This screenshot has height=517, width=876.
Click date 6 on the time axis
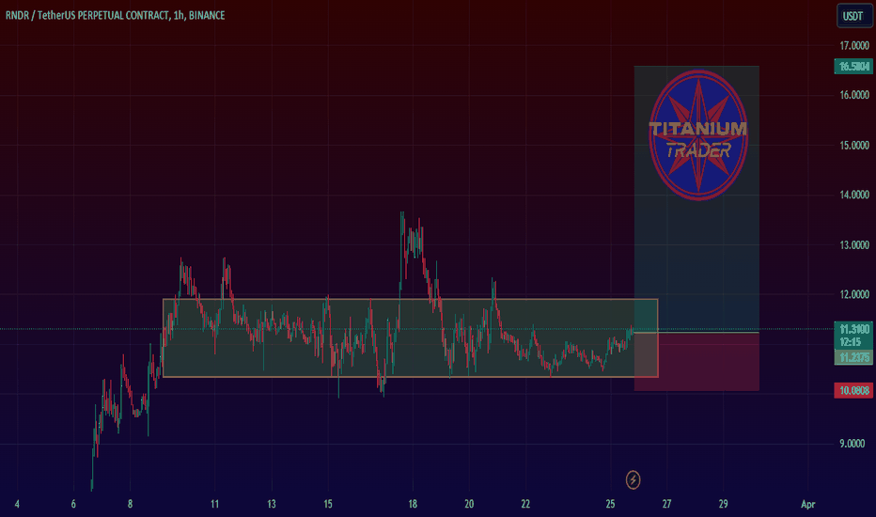pos(73,504)
